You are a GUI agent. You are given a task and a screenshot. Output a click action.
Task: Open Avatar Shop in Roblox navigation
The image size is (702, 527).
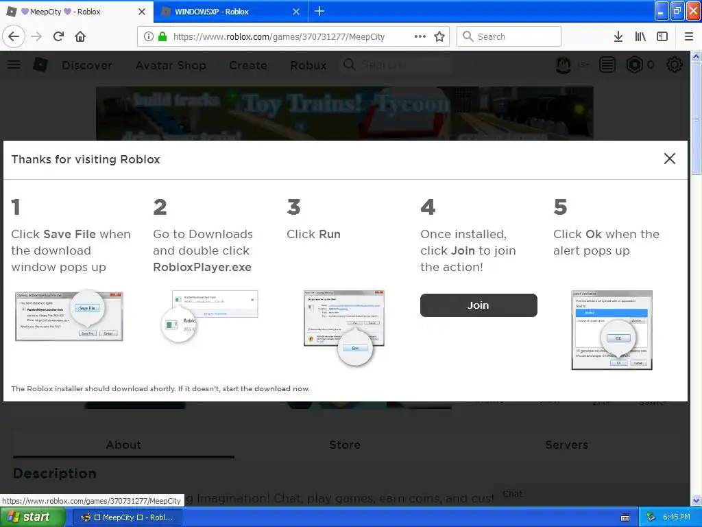click(x=171, y=65)
